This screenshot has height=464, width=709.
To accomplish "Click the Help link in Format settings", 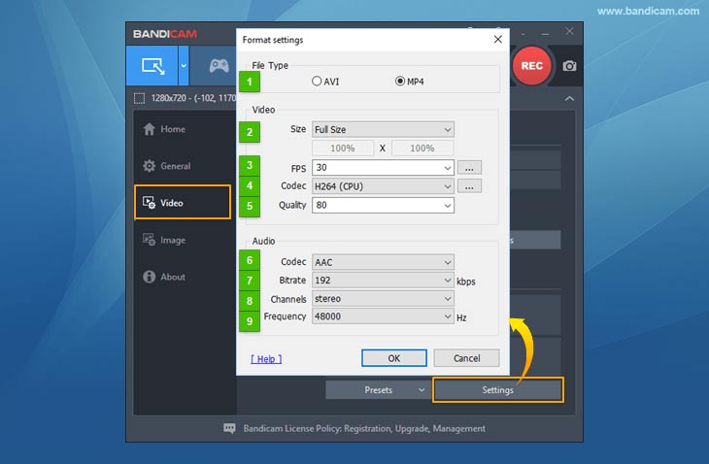I will [266, 359].
